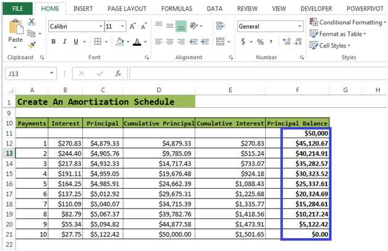
Task: Click Increase Indent icon
Action: coord(205,41)
